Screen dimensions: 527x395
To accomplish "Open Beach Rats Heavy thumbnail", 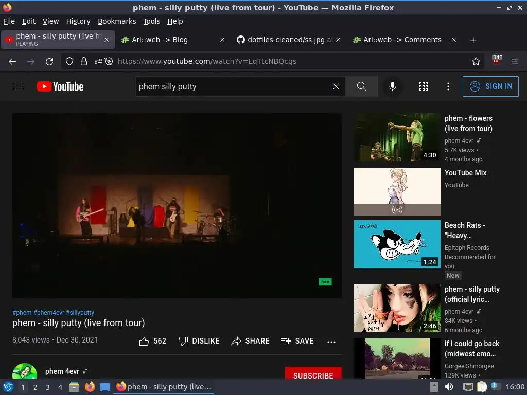I will (397, 244).
